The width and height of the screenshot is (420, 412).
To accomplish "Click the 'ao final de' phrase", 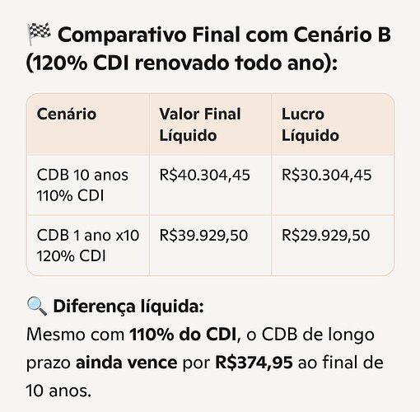I will pyautogui.click(x=341, y=363).
